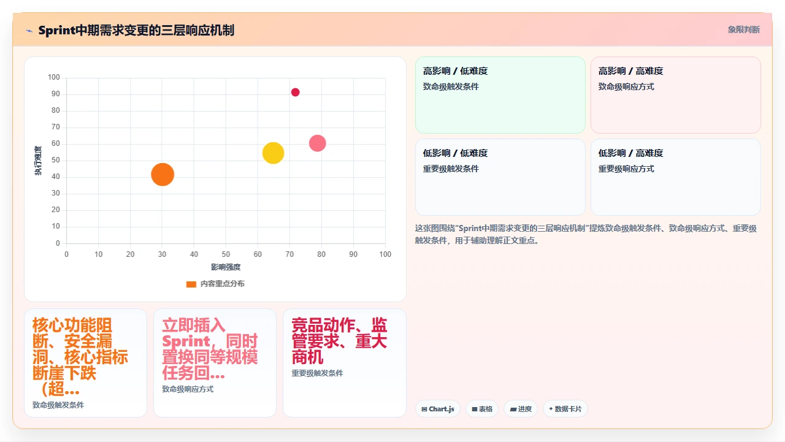Click the Sprint中期需求变更的三层响应机制 heading

point(136,31)
